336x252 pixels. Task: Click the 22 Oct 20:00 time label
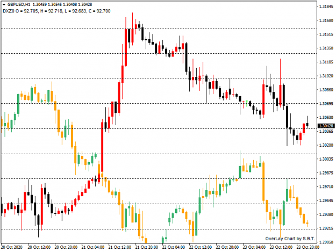[227, 247]
